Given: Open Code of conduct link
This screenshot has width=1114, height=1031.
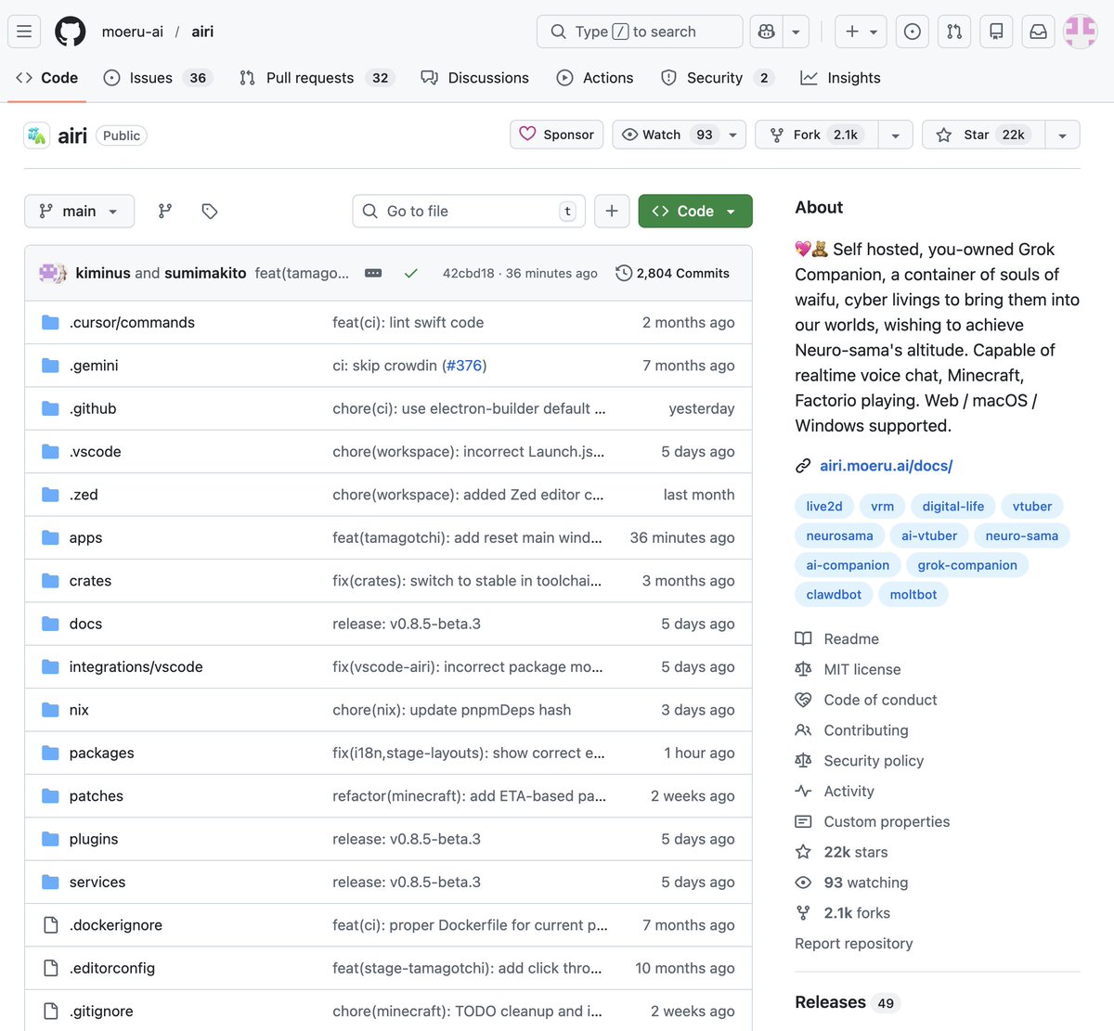Looking at the screenshot, I should pyautogui.click(x=866, y=700).
